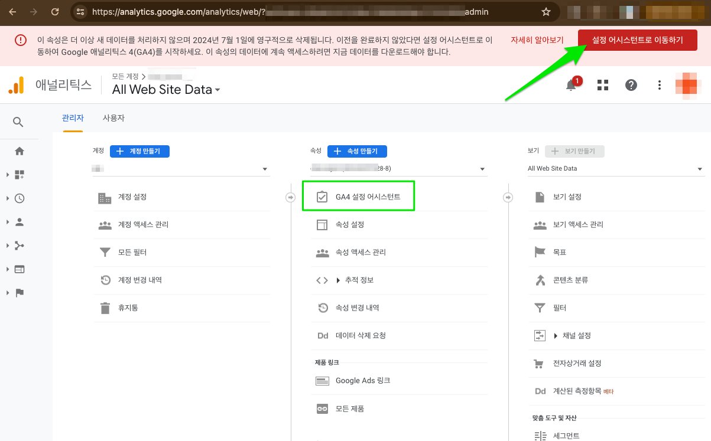Click the user avatar in the Analytics header

point(687,85)
